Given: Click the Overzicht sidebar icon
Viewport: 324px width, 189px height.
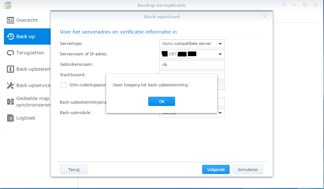Looking at the screenshot, I should click(x=10, y=20).
